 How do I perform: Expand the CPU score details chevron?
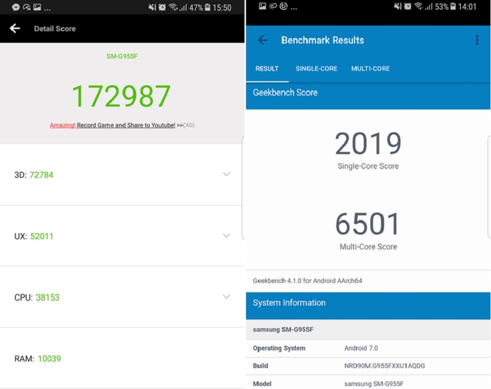227,296
